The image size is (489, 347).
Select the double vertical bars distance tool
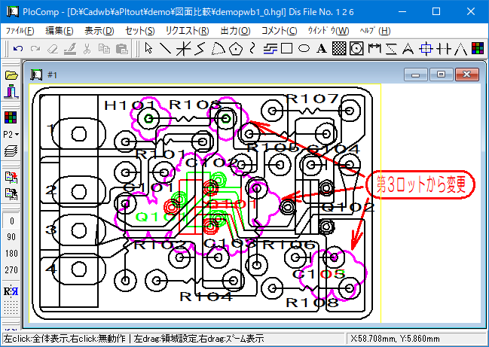(x=444, y=49)
